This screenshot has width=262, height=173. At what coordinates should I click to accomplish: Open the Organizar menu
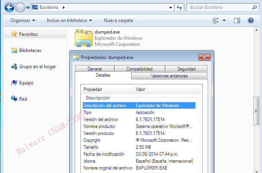click(23, 20)
